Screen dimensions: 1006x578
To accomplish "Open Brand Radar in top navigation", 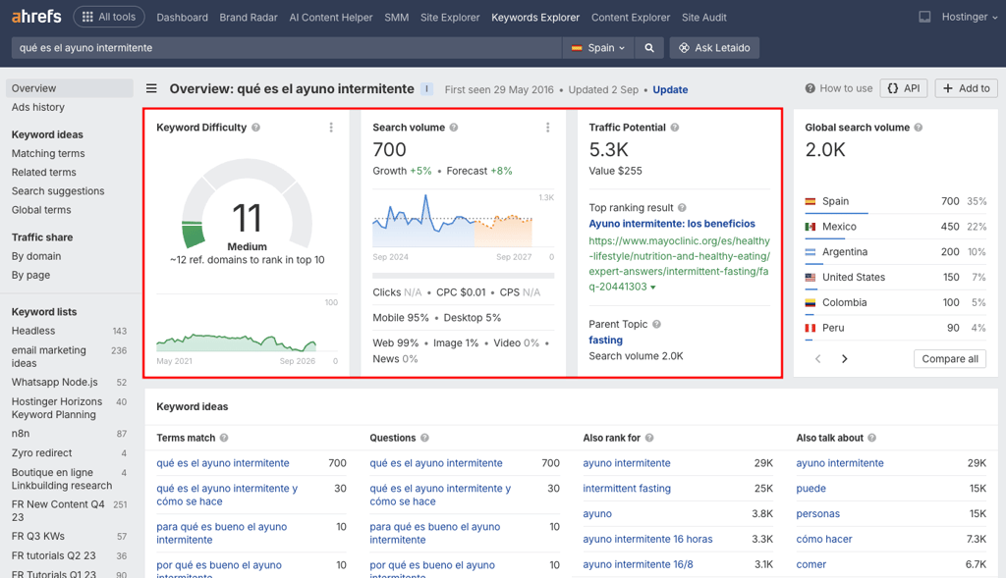I will 249,18.
